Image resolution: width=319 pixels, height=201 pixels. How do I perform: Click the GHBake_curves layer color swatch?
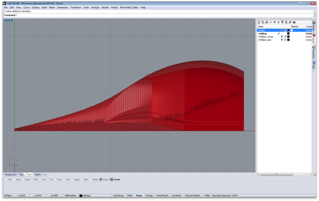tap(288, 37)
